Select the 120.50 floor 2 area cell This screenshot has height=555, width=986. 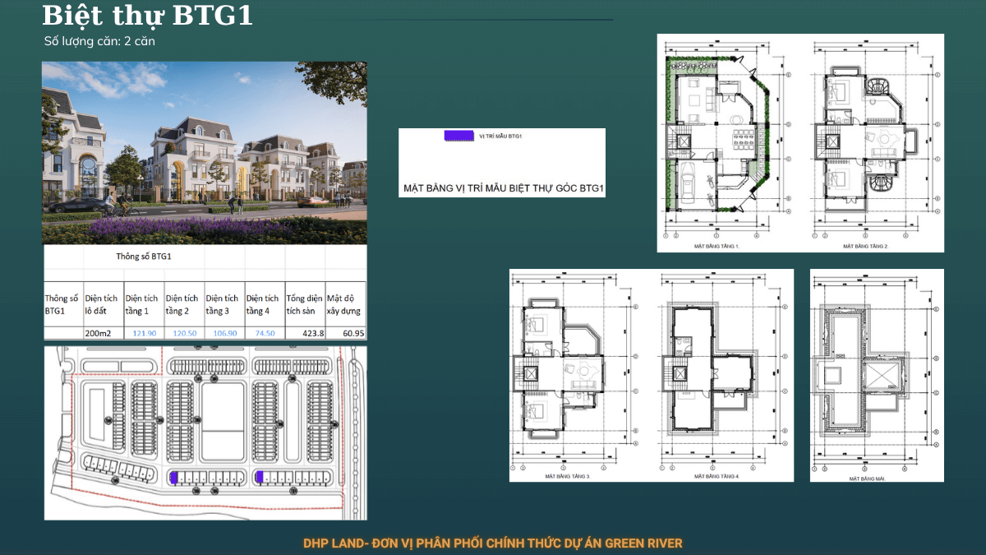click(183, 333)
